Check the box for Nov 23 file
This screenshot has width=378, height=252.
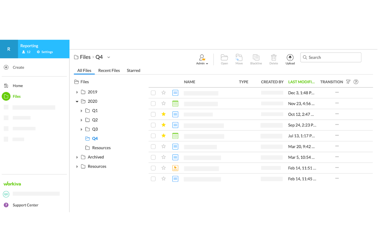pyautogui.click(x=153, y=104)
